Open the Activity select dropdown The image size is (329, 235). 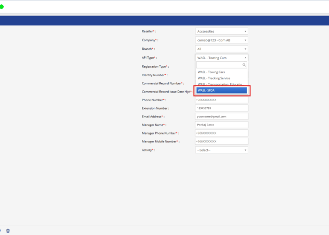(221, 150)
